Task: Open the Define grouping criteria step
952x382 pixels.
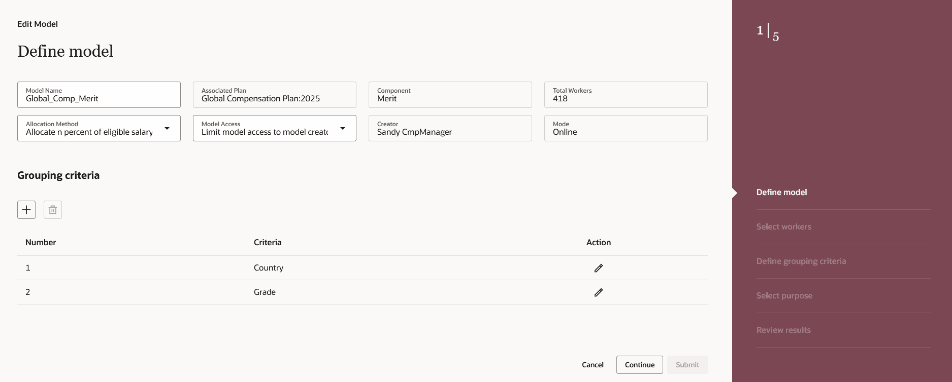Action: (x=801, y=261)
